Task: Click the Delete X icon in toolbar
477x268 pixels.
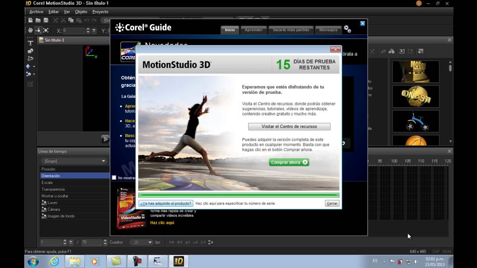Action: click(56, 20)
